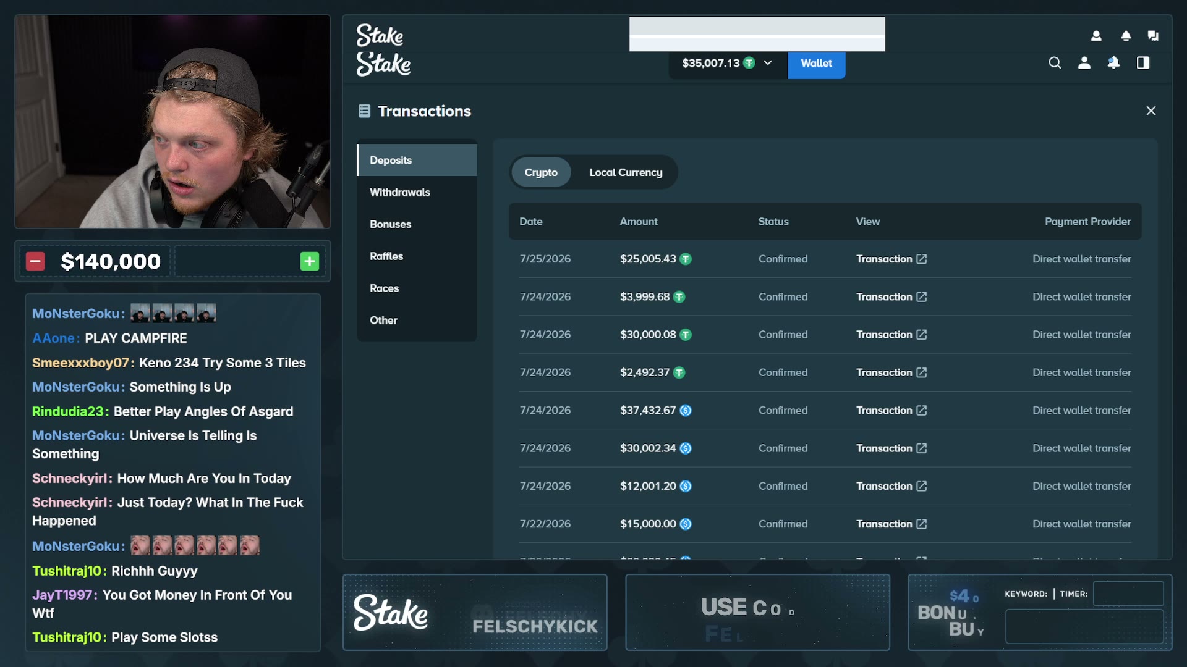Open the notification bell next to the sidebar panel icon
1187x667 pixels.
1113,63
